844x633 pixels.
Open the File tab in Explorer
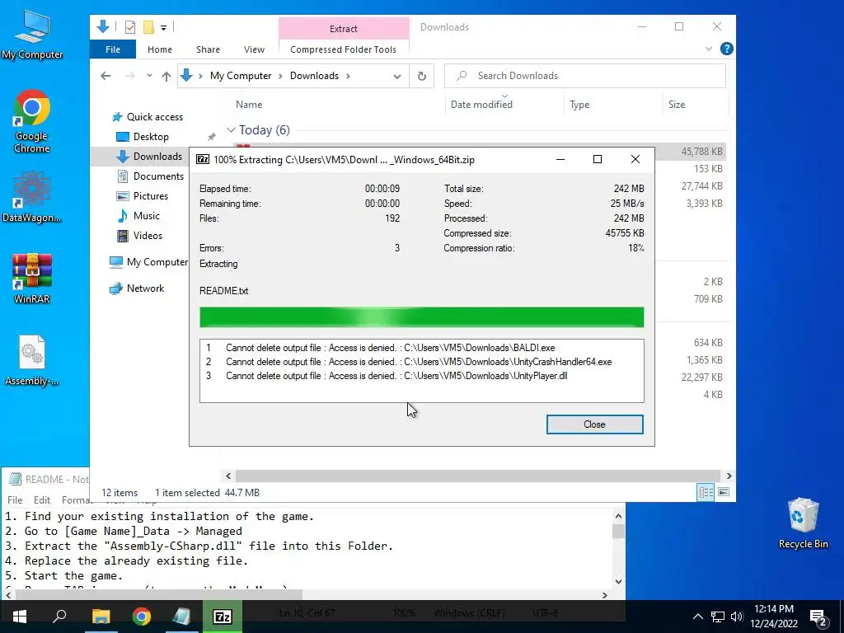pos(113,49)
